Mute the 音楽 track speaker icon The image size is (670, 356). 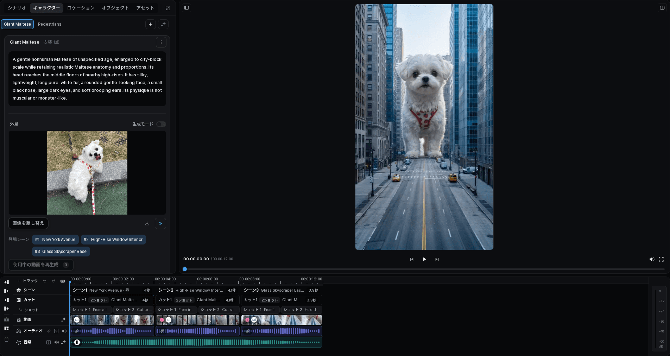(56, 342)
